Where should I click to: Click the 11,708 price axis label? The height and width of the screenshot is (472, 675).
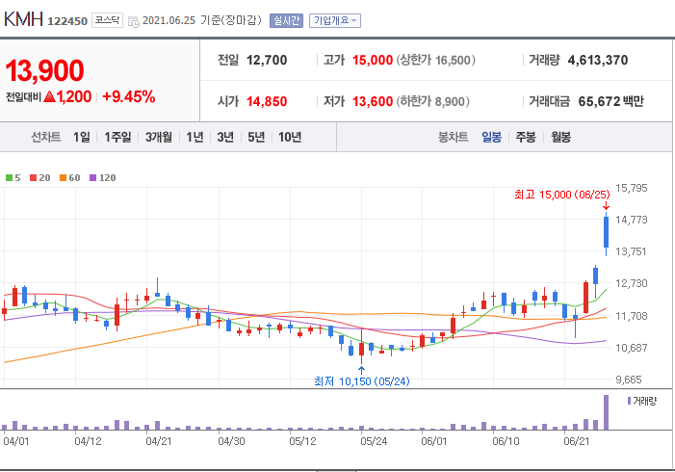click(631, 316)
